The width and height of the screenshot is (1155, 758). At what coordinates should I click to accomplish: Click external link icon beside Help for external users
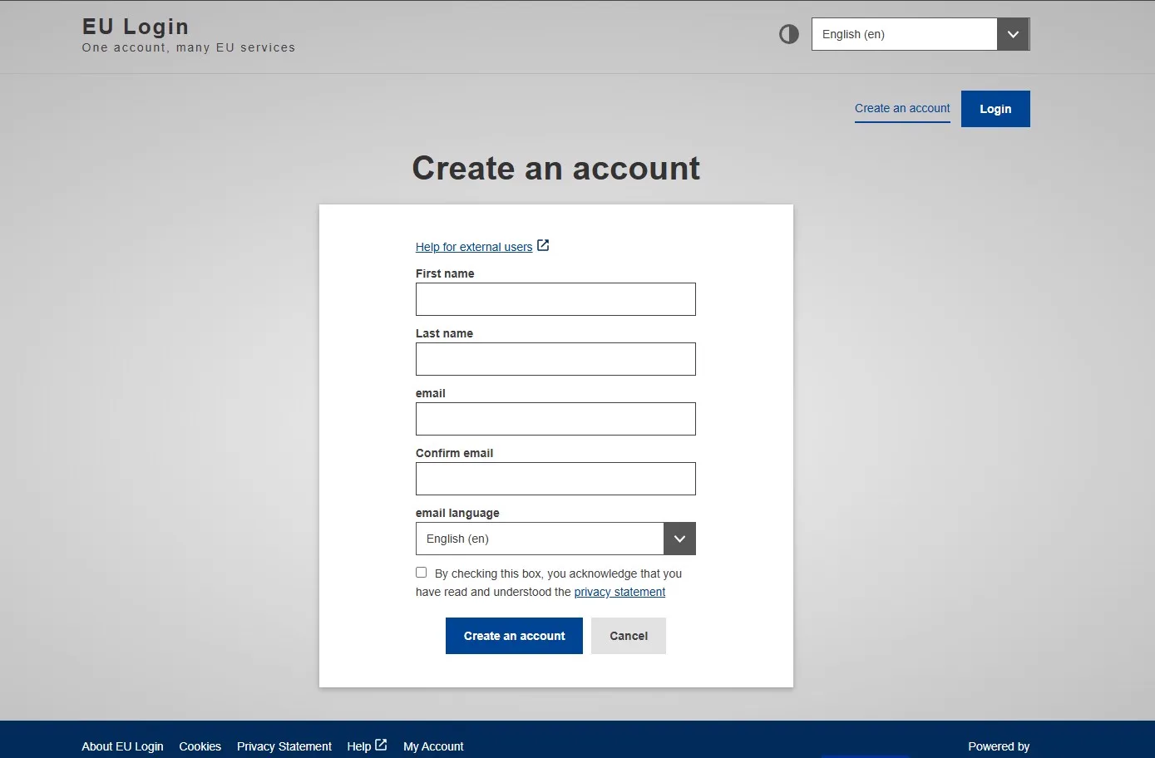pos(543,245)
